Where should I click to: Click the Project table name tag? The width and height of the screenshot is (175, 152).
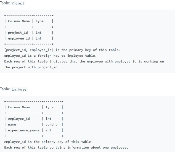click(18, 3)
